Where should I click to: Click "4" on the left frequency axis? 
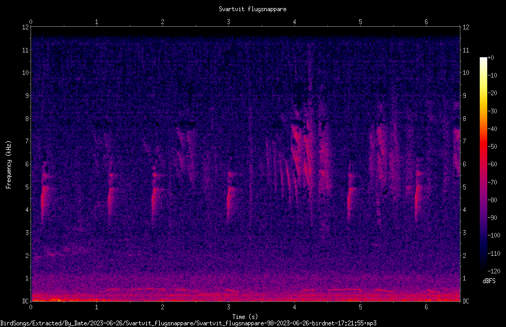coord(27,210)
